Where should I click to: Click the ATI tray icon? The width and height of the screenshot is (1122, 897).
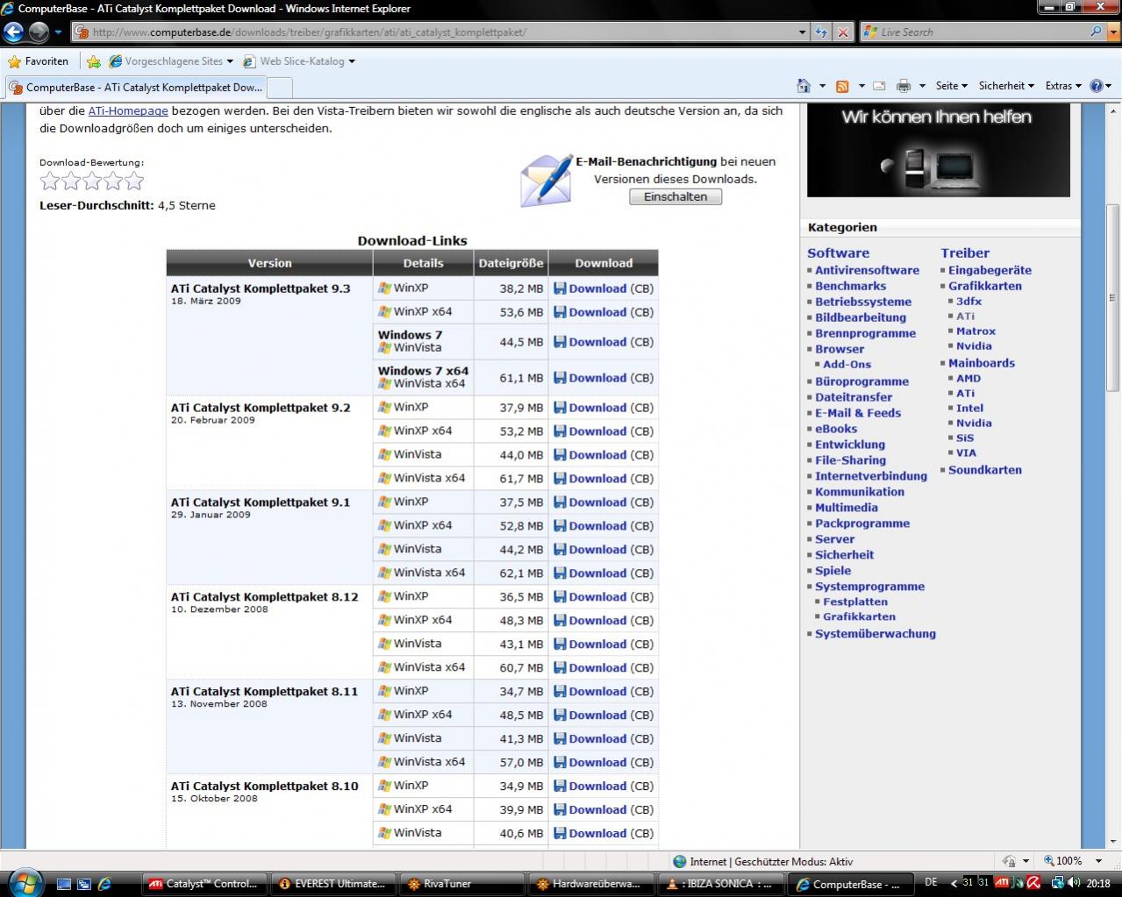pyautogui.click(x=1001, y=883)
